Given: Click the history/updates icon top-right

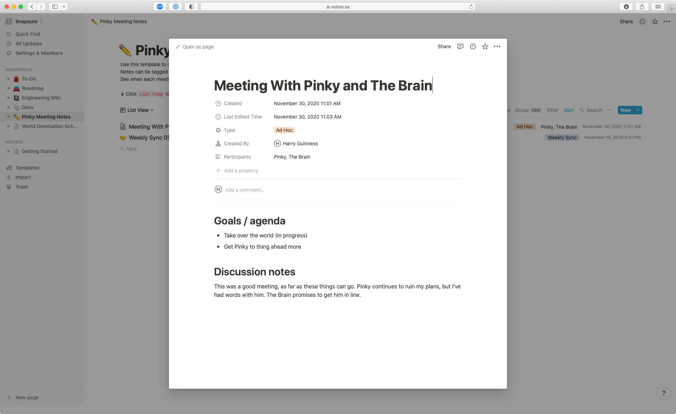Looking at the screenshot, I should coord(473,46).
